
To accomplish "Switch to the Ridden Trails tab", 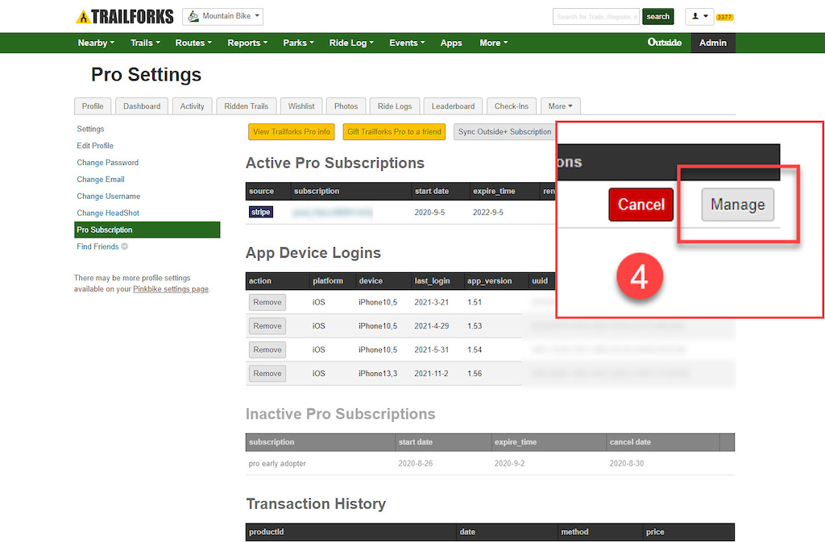I will (247, 106).
